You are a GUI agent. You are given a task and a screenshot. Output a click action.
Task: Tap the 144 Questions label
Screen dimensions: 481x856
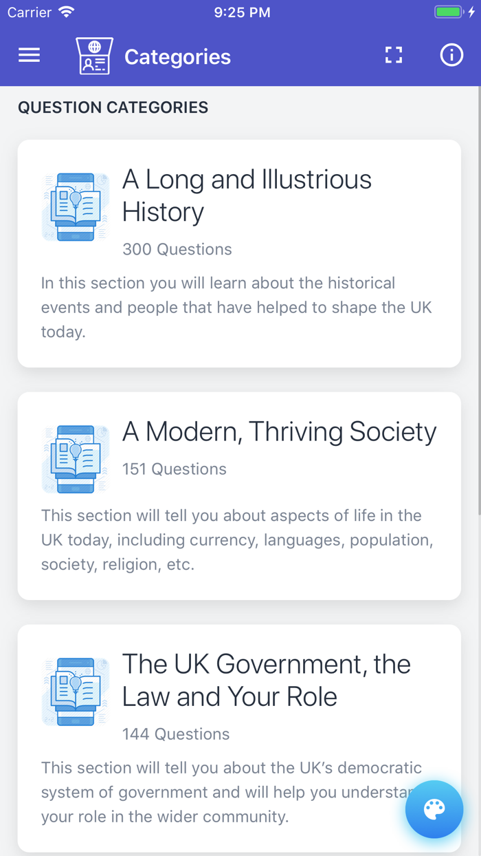point(176,734)
